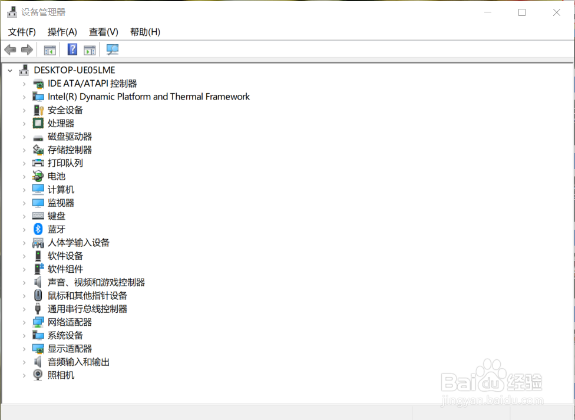Maximize the 设备管理器 window
The width and height of the screenshot is (575, 420).
click(x=522, y=12)
